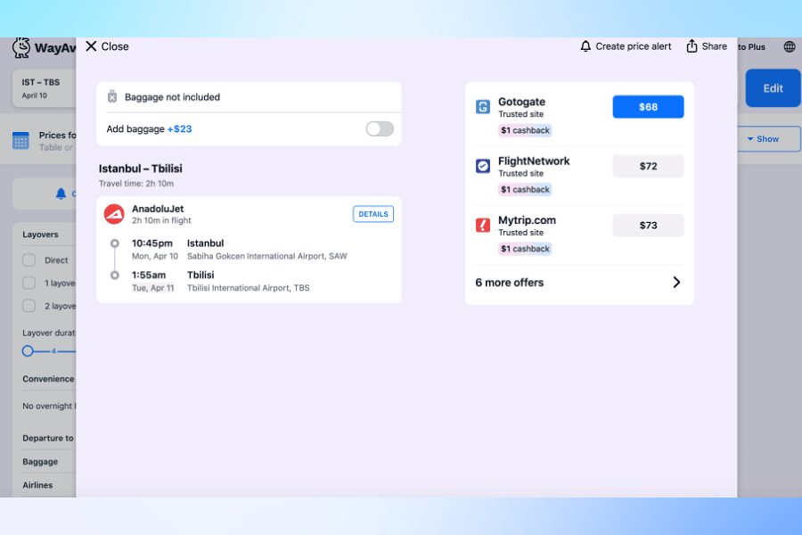Click the bell icon for price alert
This screenshot has width=802, height=535.
[x=585, y=46]
